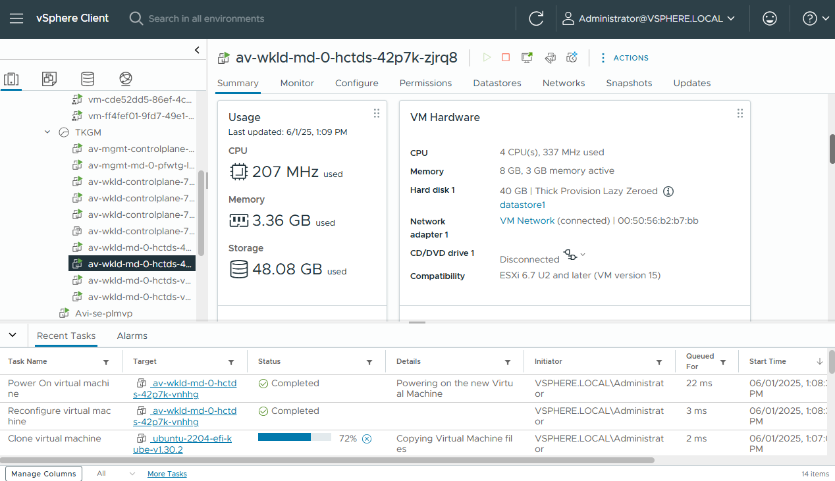
Task: Collapse the TKGM folder tree node
Action: [x=47, y=132]
